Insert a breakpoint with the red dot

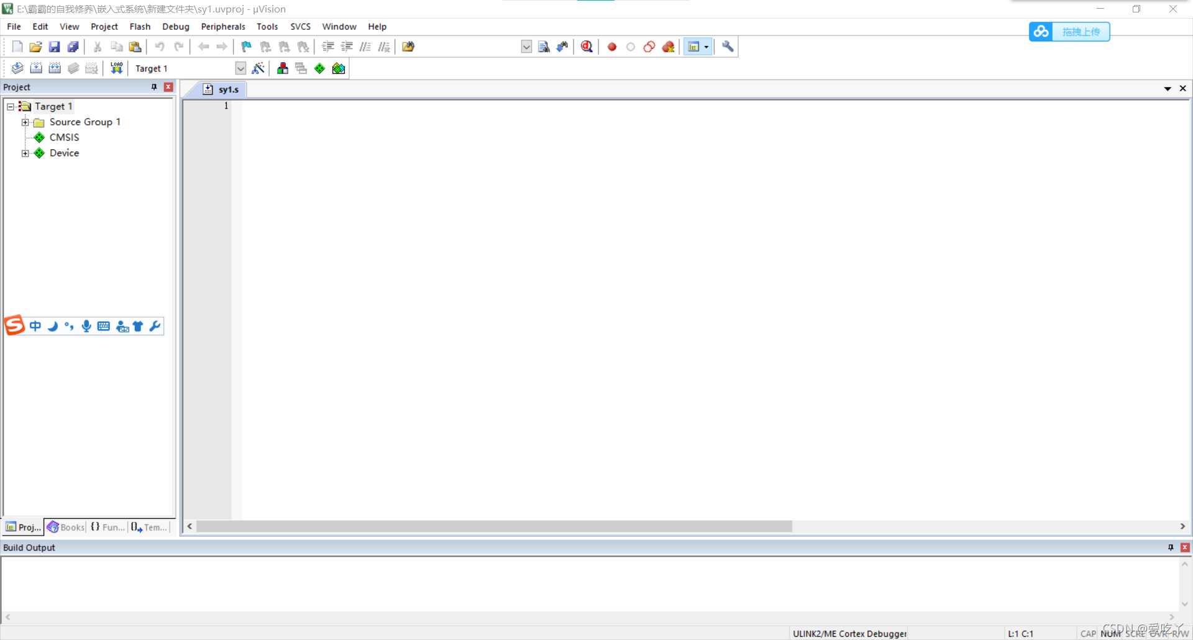(x=612, y=47)
